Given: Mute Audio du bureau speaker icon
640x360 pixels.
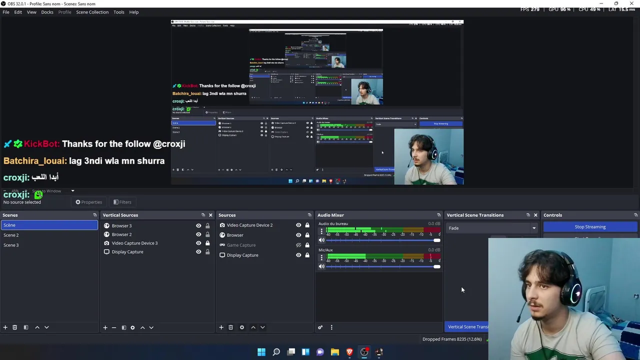Looking at the screenshot, I should coord(321,240).
